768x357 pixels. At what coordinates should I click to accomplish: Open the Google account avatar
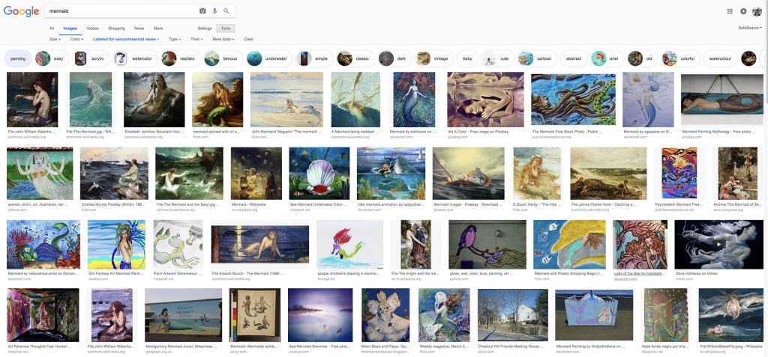757,11
